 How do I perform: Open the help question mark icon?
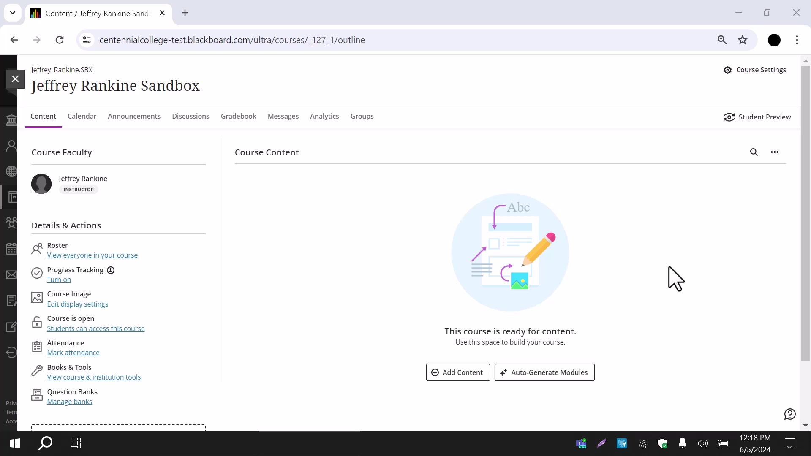789,414
